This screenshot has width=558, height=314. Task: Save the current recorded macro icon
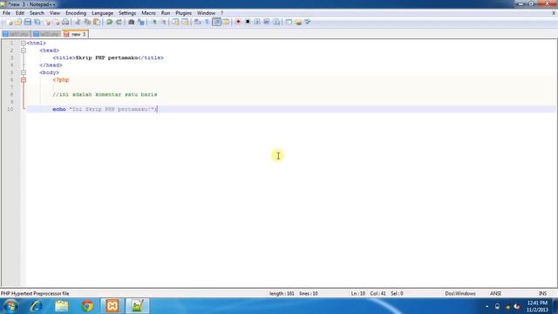276,22
